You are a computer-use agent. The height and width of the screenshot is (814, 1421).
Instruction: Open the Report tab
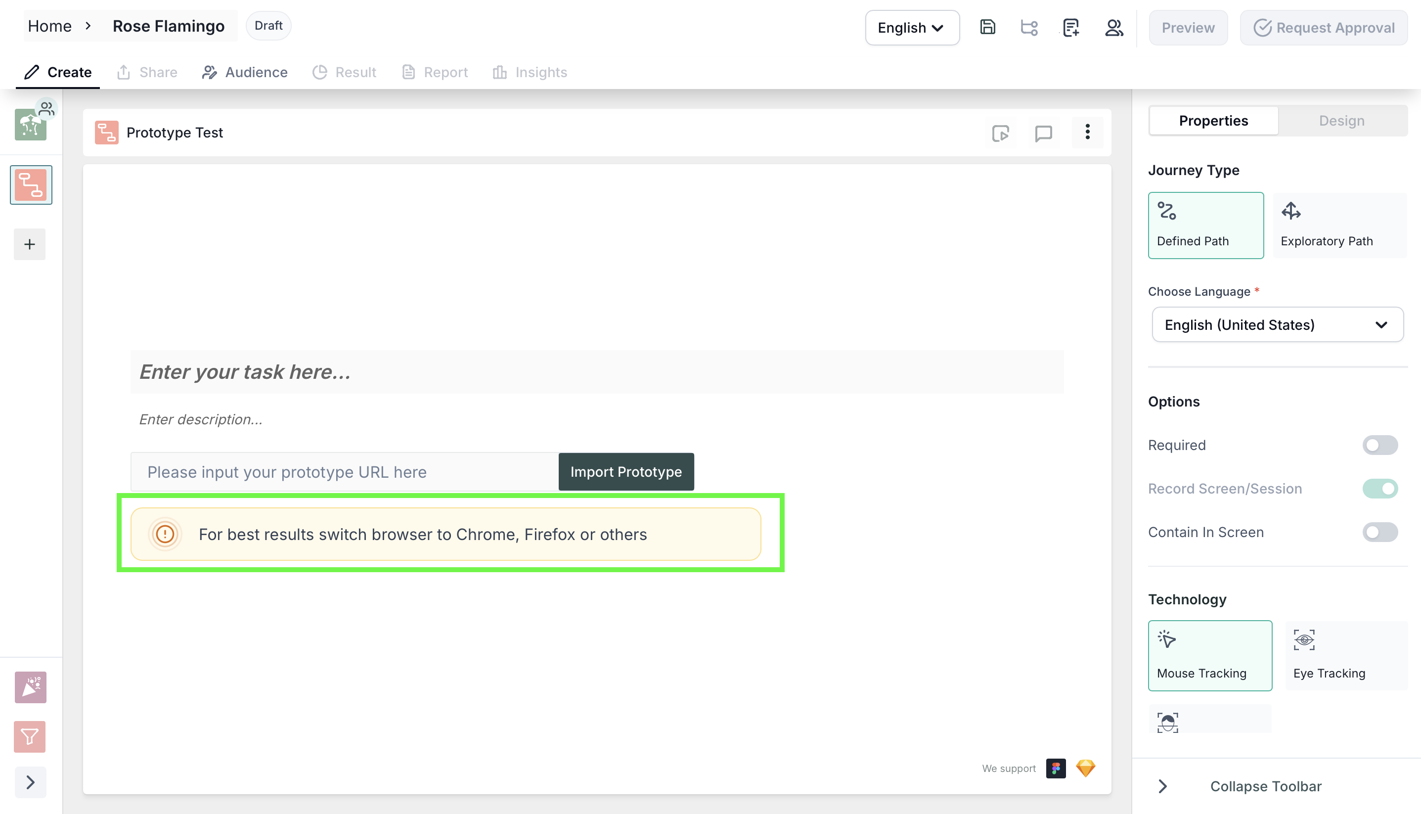(435, 72)
